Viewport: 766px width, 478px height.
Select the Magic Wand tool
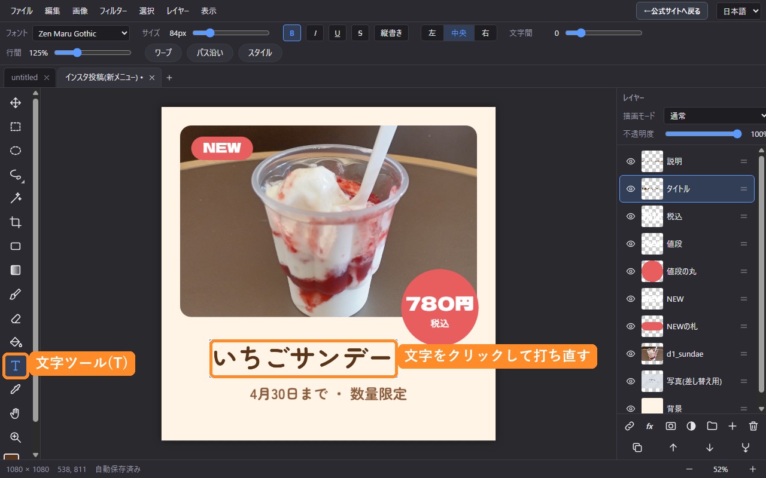16,198
